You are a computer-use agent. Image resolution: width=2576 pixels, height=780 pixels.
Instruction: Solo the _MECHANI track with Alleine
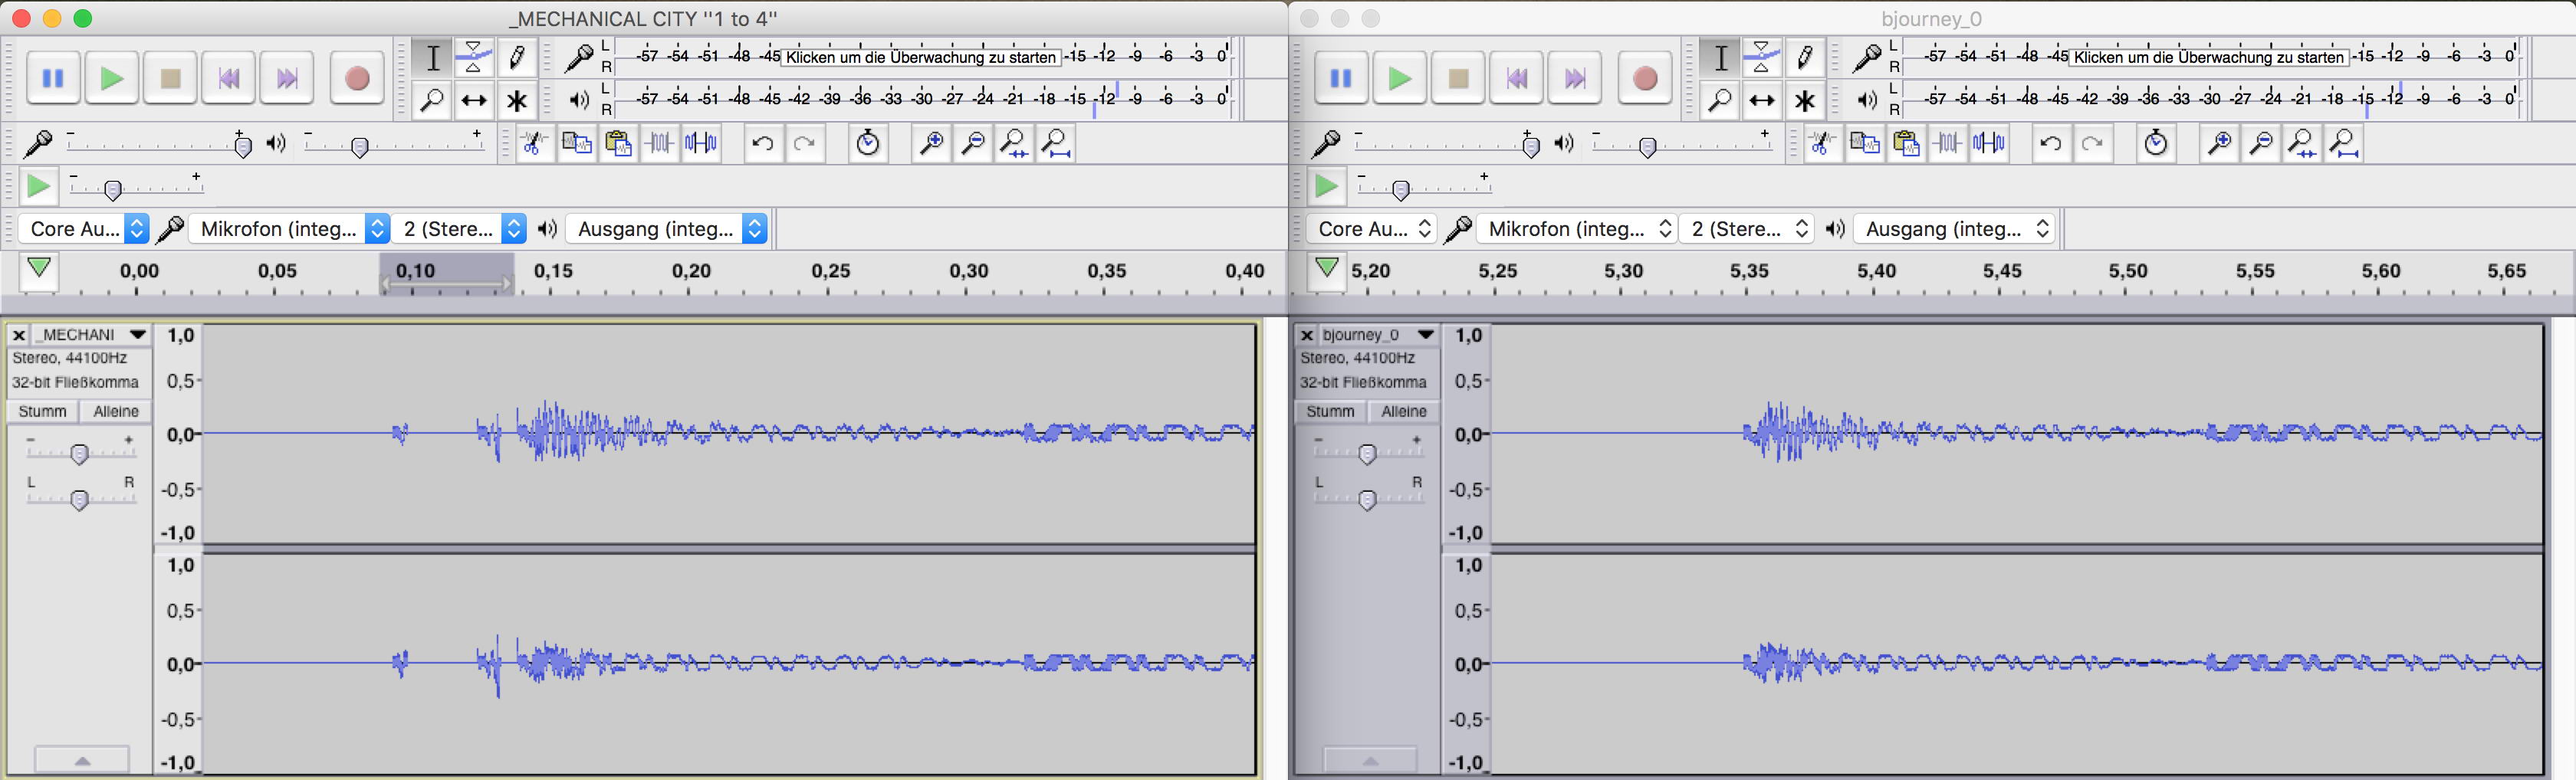(x=116, y=411)
